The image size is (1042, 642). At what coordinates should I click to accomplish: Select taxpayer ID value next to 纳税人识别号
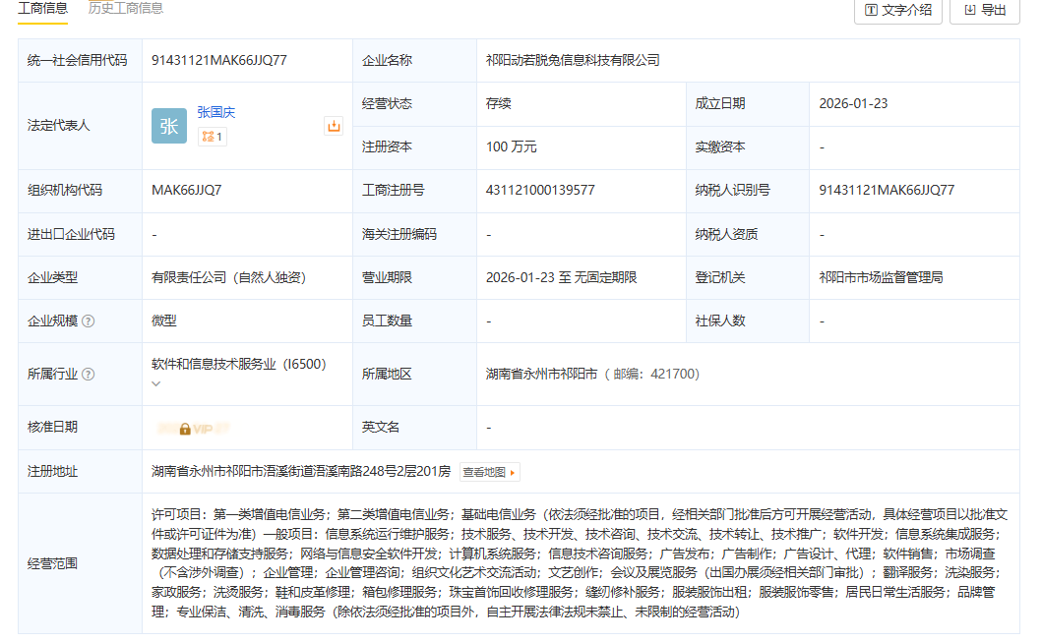pyautogui.click(x=887, y=190)
